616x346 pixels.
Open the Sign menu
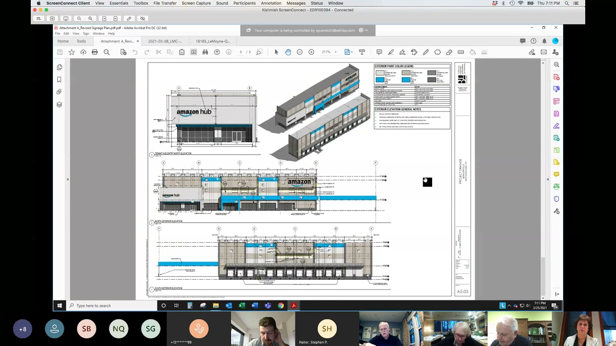click(x=86, y=34)
